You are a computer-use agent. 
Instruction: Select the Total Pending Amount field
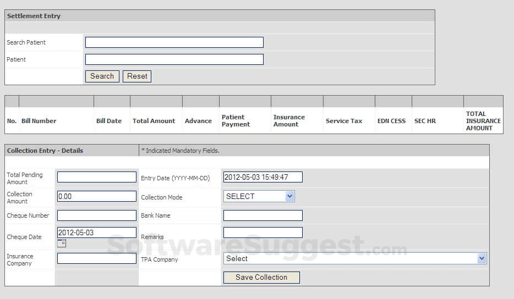[x=96, y=177]
